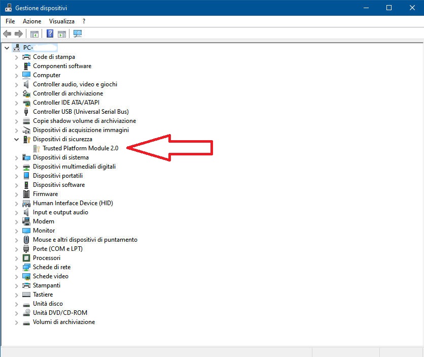Click the icon beside Controller di archiviazione
Screen dimensions: 424x357
tap(26, 93)
